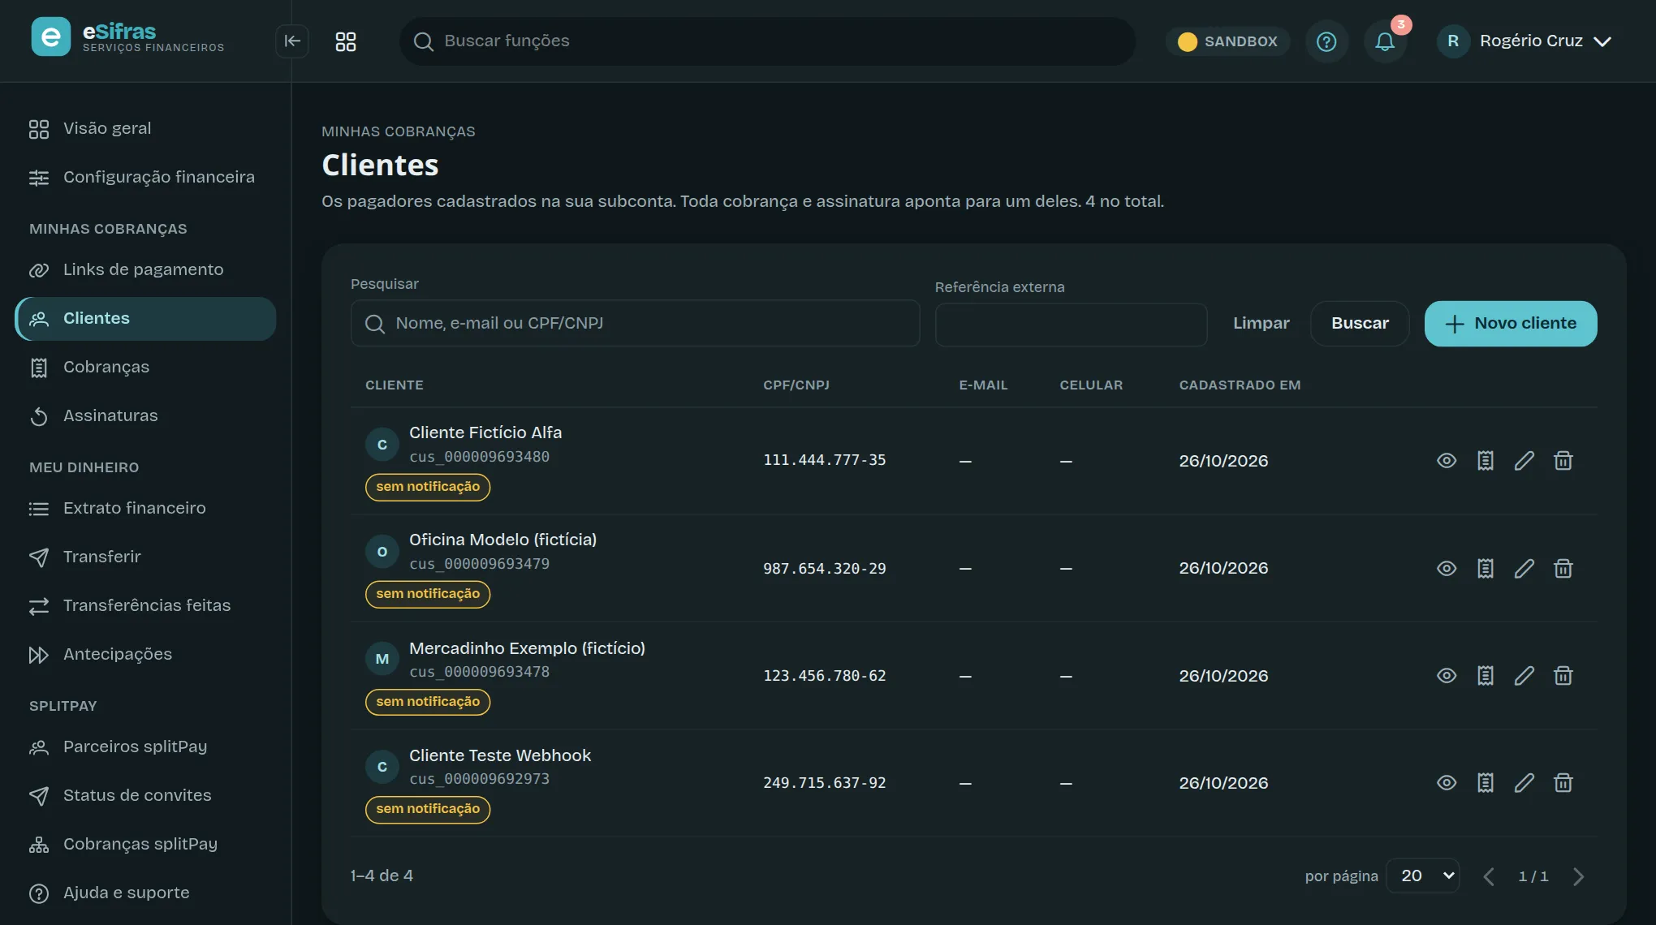Image resolution: width=1656 pixels, height=925 pixels.
Task: Collapse the sidebar with the arrow icon
Action: click(292, 41)
